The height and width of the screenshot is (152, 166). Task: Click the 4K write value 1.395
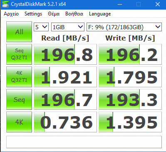point(130,122)
